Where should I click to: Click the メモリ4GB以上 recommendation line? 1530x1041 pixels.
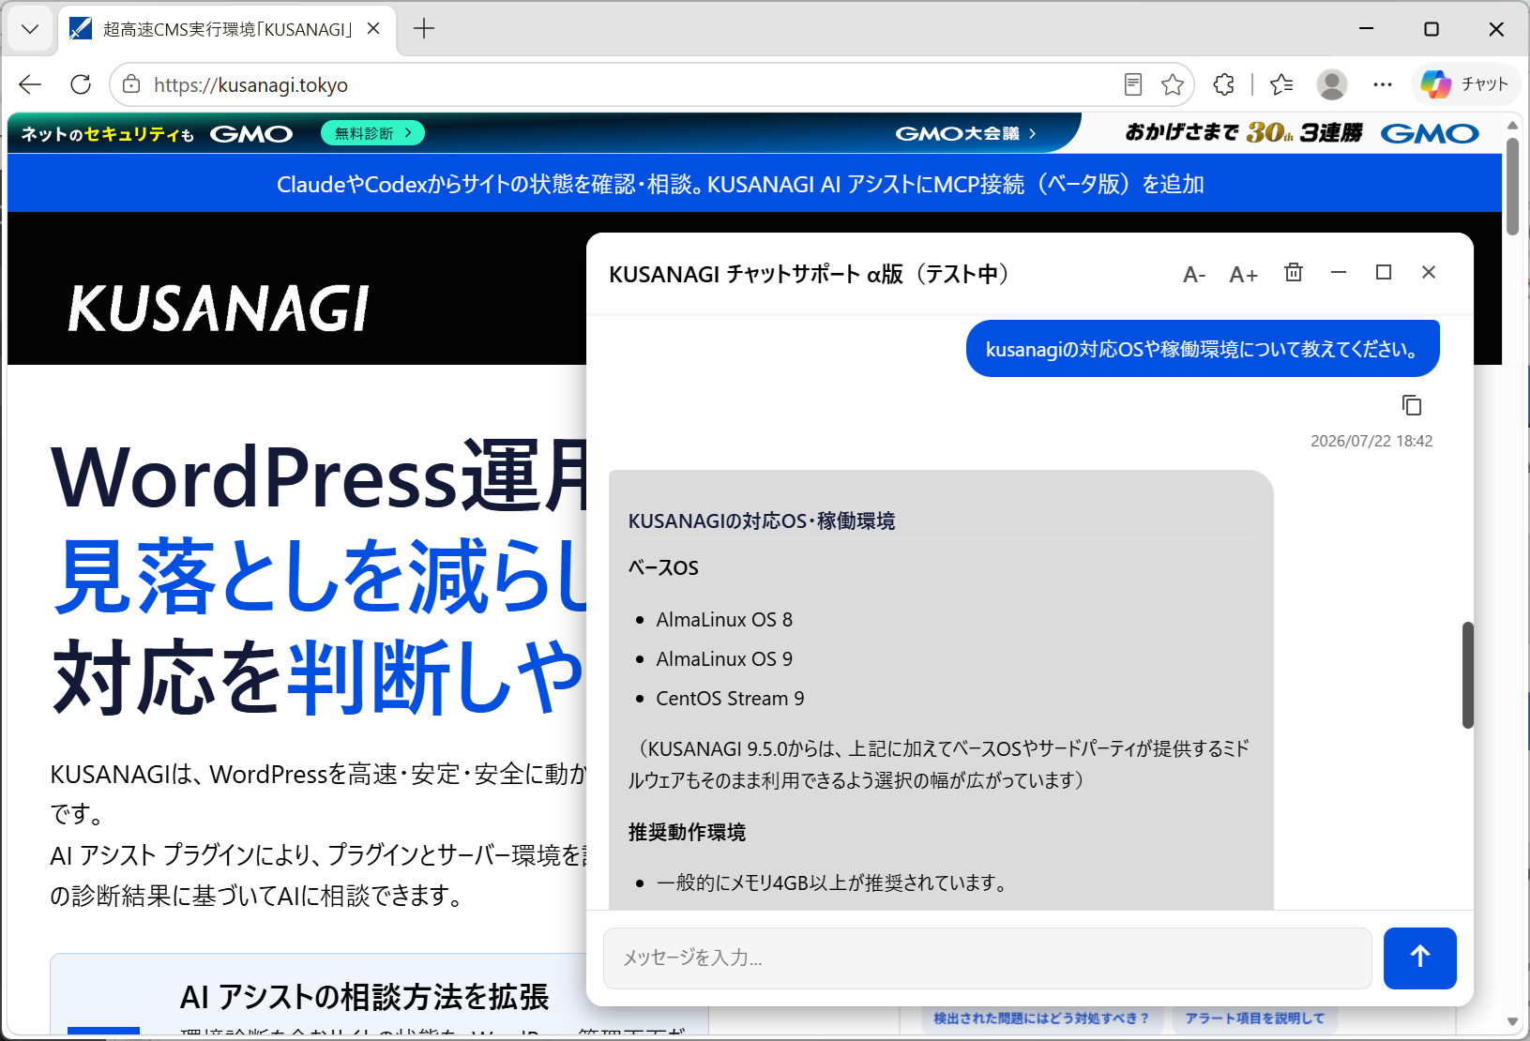[831, 883]
